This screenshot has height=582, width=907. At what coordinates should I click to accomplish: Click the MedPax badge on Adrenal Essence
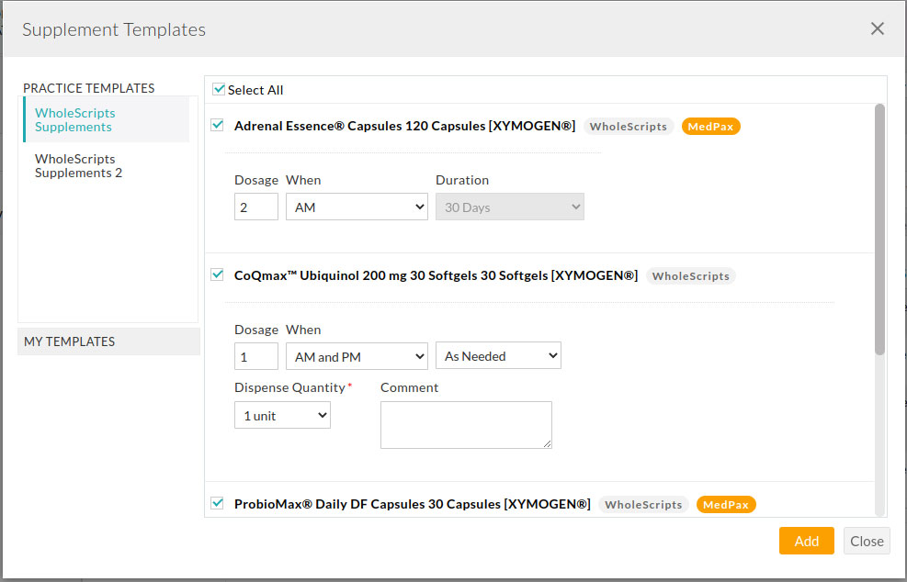click(710, 126)
